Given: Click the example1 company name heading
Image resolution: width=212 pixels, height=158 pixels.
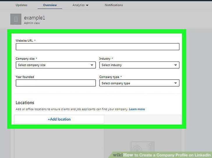Looking at the screenshot, I should (x=34, y=18).
